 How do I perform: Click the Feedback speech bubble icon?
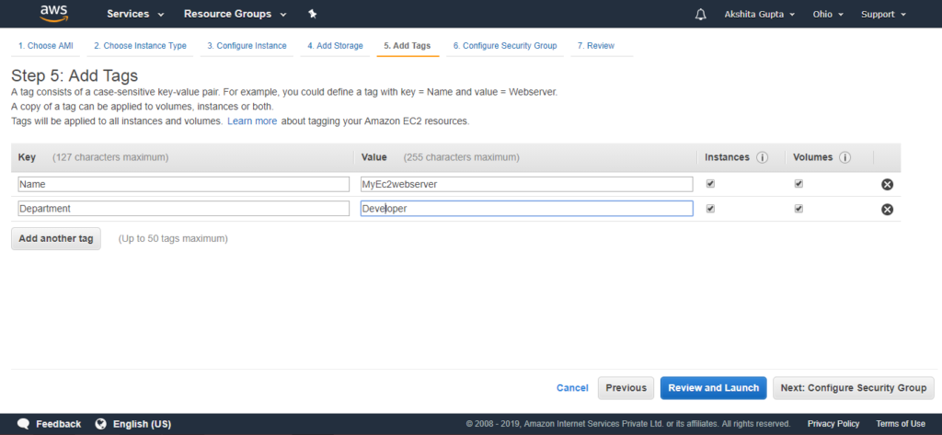(23, 424)
